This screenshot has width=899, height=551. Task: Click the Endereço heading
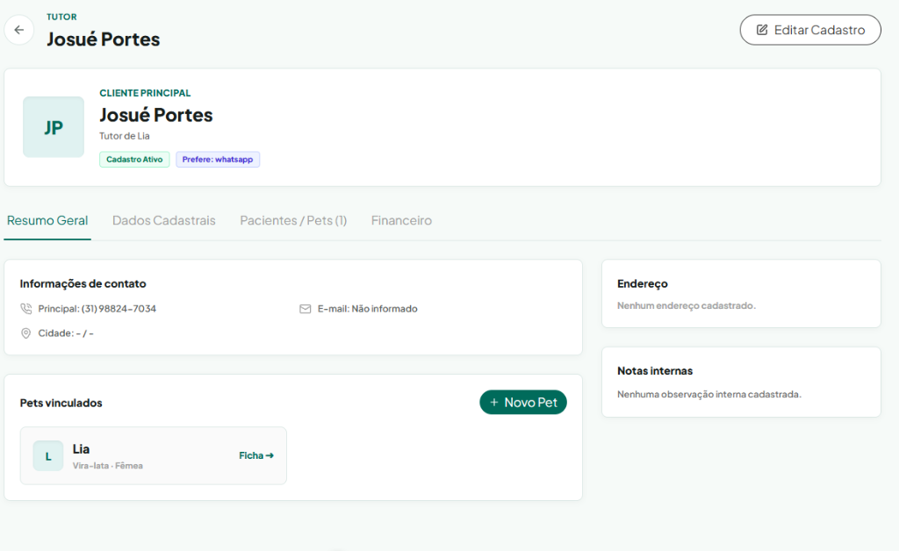coord(643,283)
